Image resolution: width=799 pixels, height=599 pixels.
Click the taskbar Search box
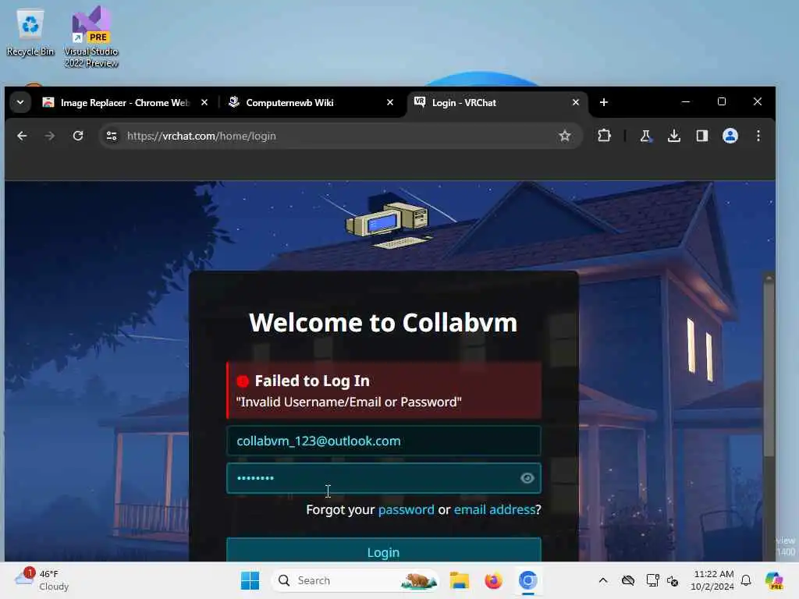[356, 580]
